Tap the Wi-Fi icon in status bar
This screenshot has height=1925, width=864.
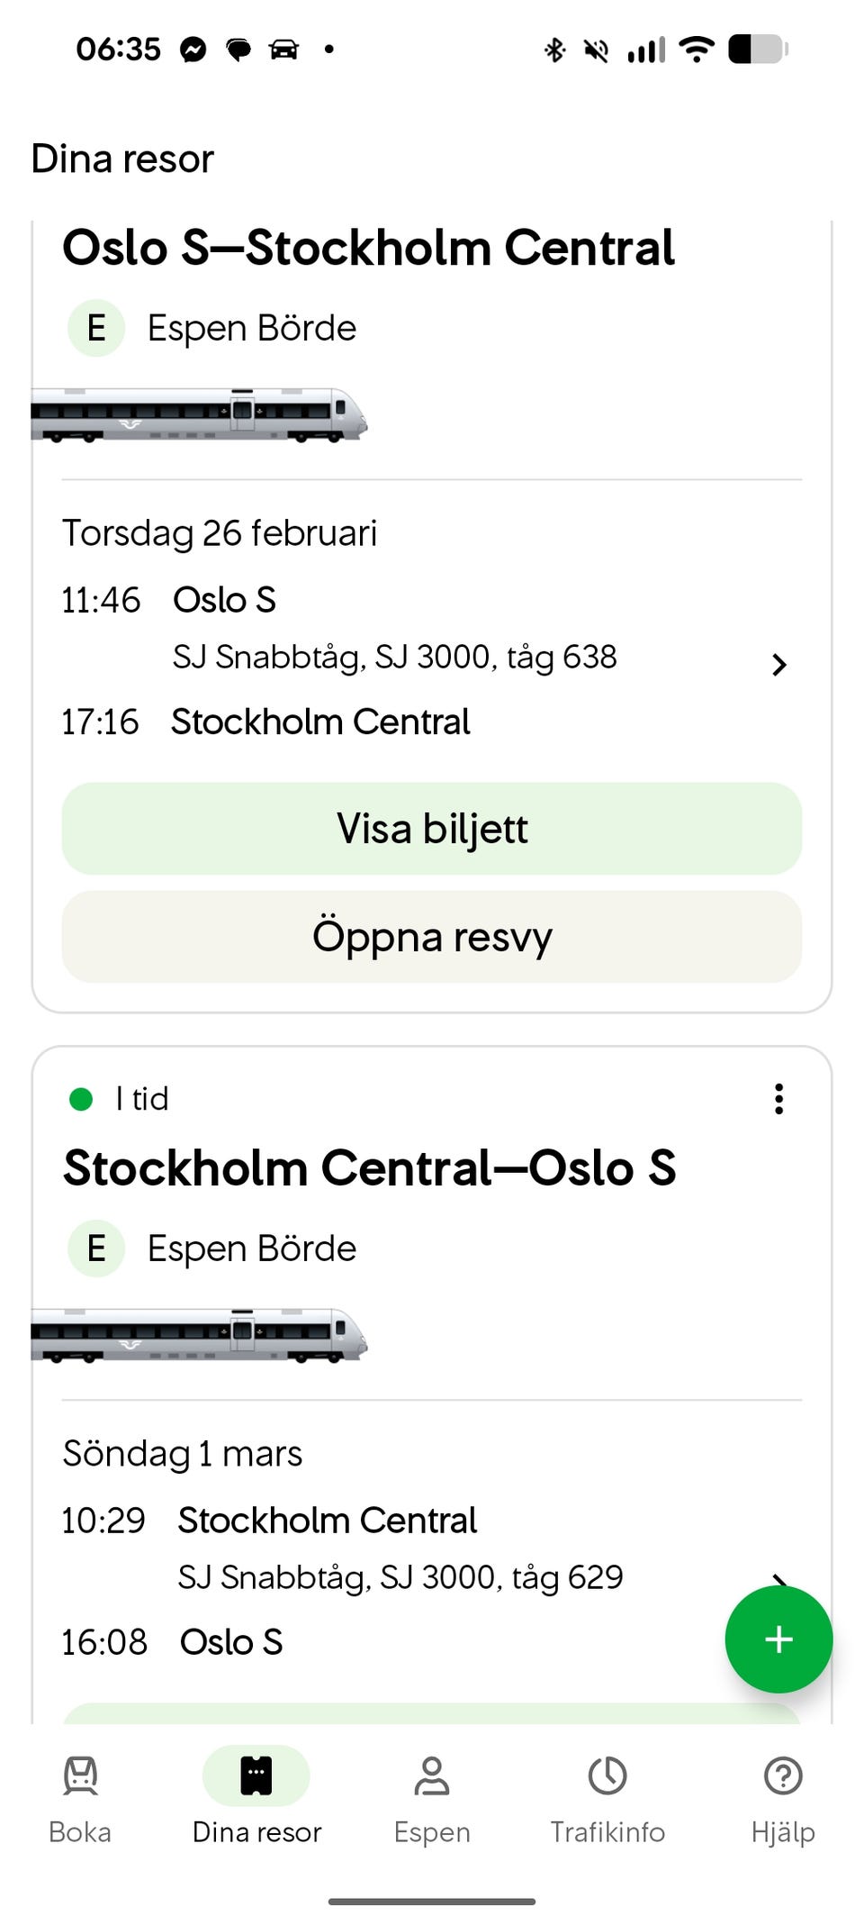point(697,49)
